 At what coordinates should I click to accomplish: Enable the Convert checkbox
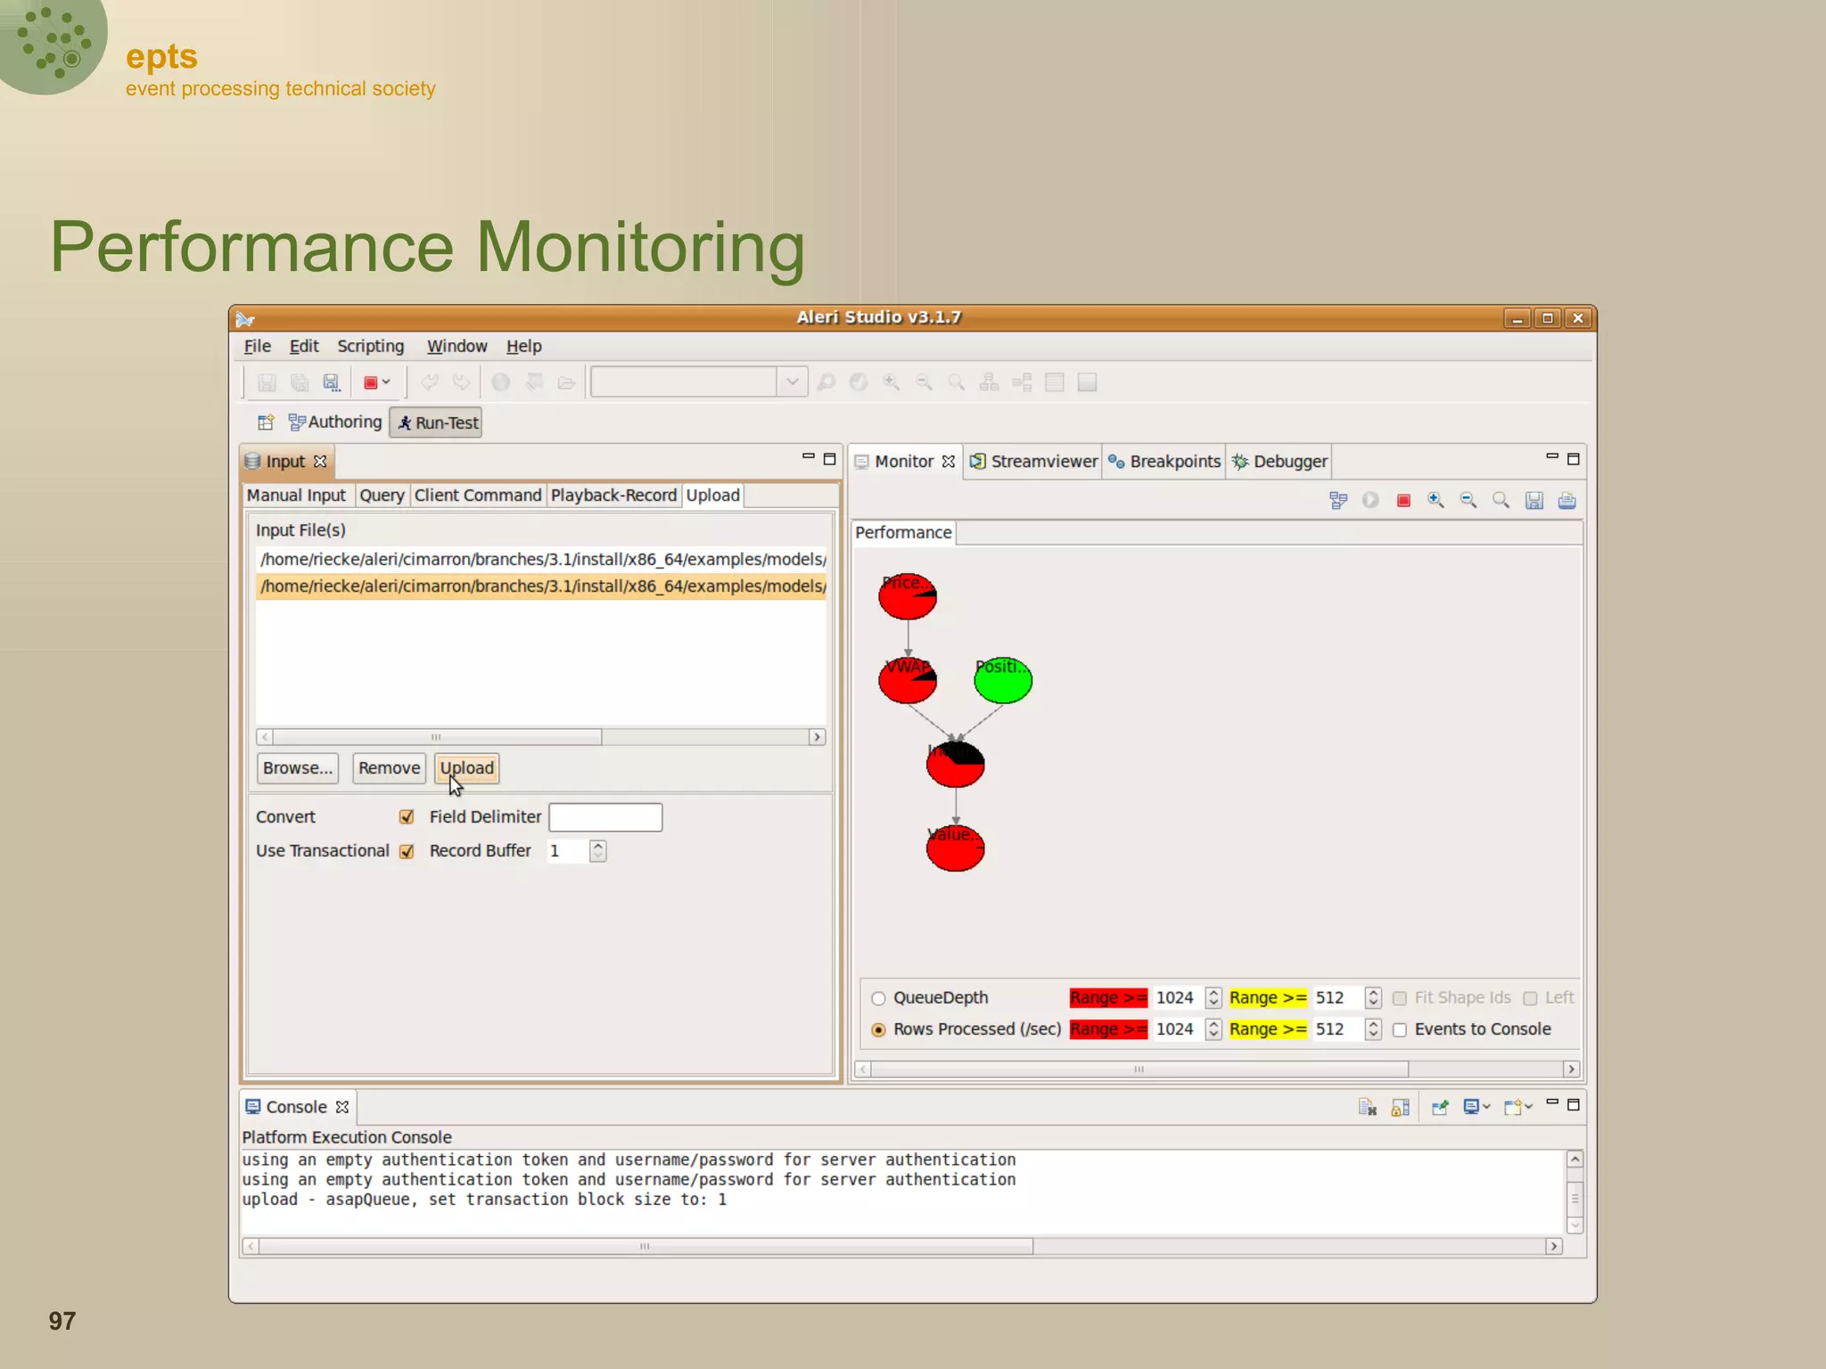click(407, 817)
